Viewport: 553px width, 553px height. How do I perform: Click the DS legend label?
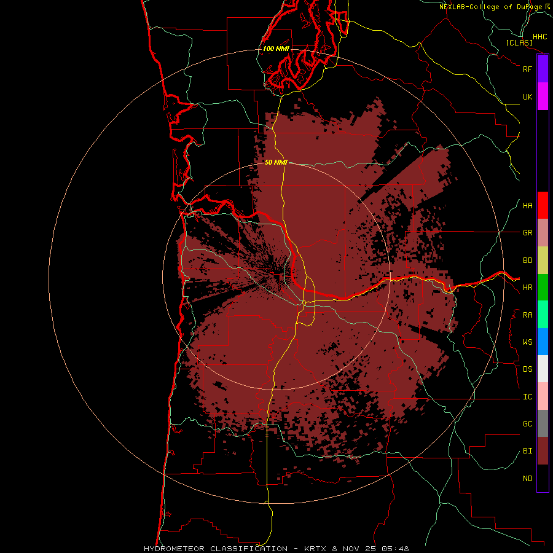(527, 369)
